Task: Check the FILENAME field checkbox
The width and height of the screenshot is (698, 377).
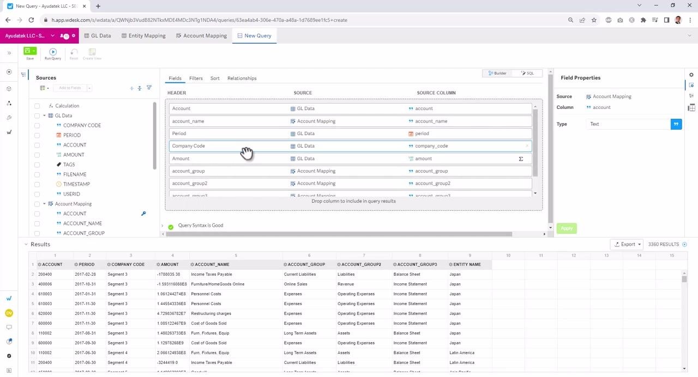Action: pyautogui.click(x=37, y=174)
